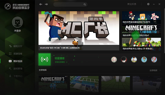Click the back navigation arrow

coord(41,4)
